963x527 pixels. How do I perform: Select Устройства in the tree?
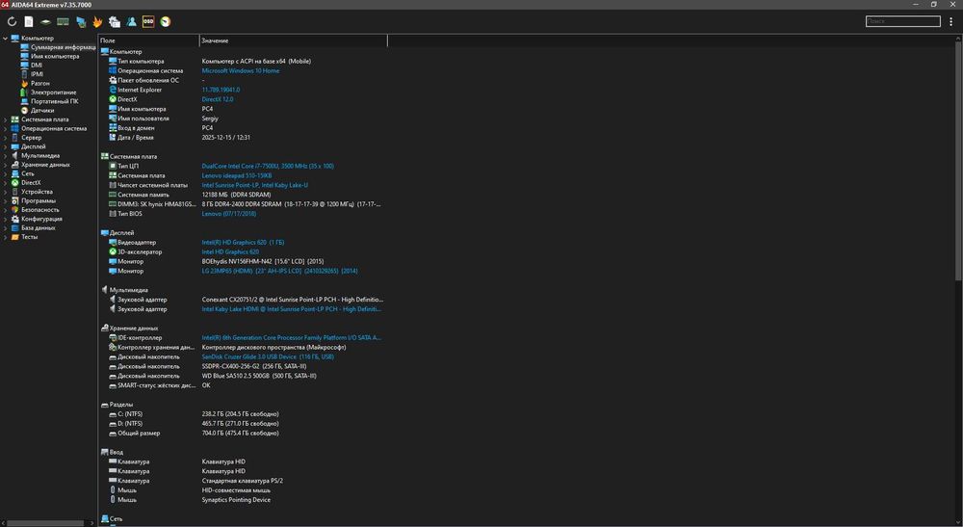click(x=37, y=192)
